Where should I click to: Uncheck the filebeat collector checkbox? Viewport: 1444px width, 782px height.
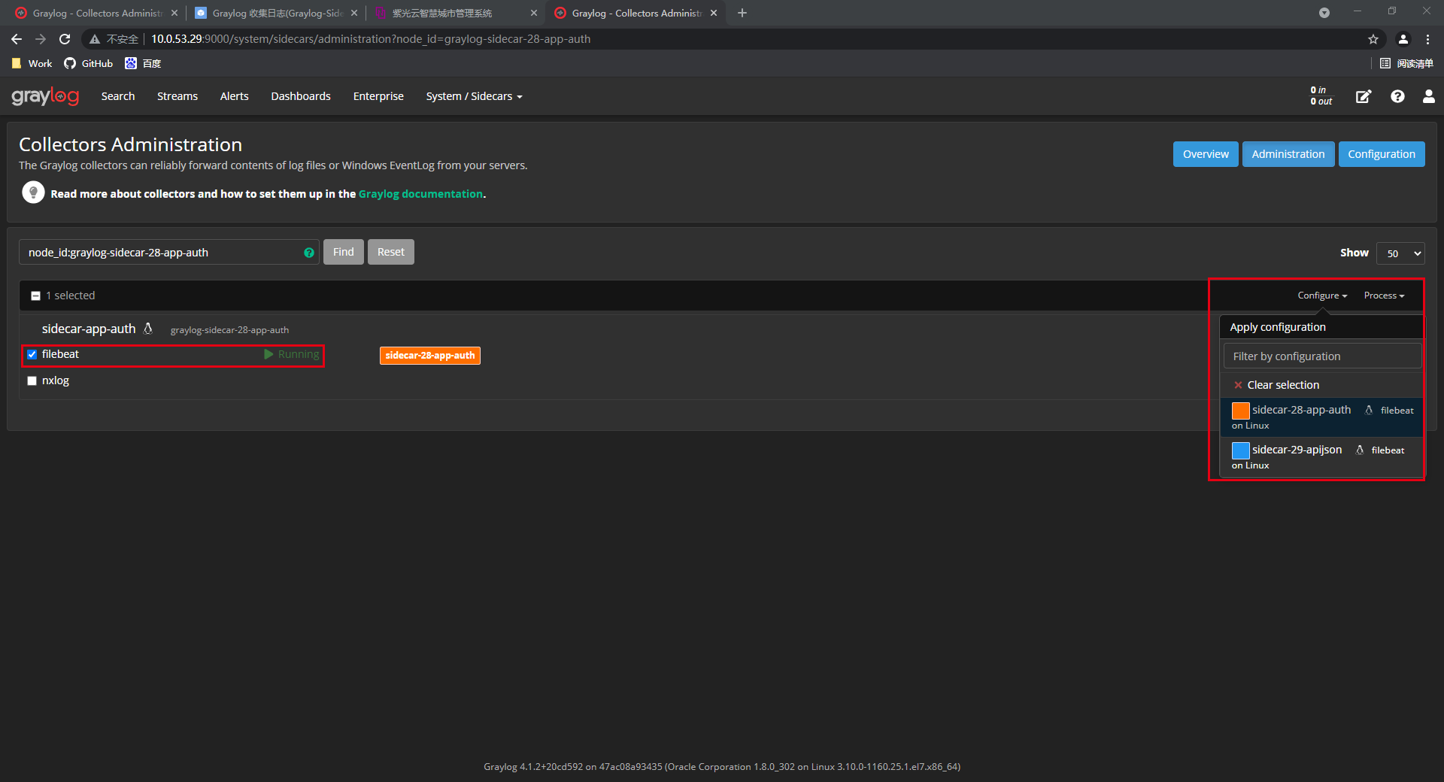click(32, 354)
